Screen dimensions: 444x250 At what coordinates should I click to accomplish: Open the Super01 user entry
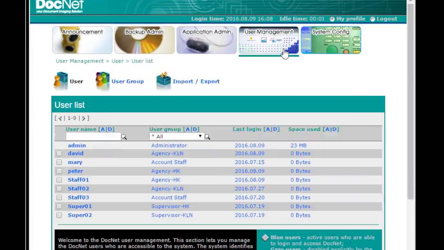click(80, 206)
